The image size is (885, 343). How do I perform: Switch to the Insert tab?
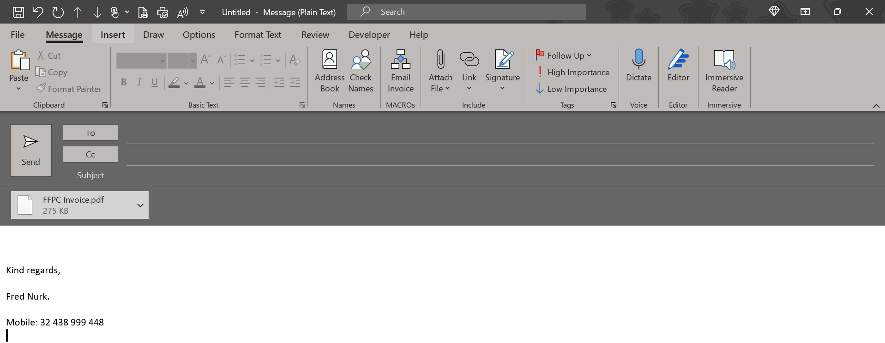pyautogui.click(x=113, y=35)
